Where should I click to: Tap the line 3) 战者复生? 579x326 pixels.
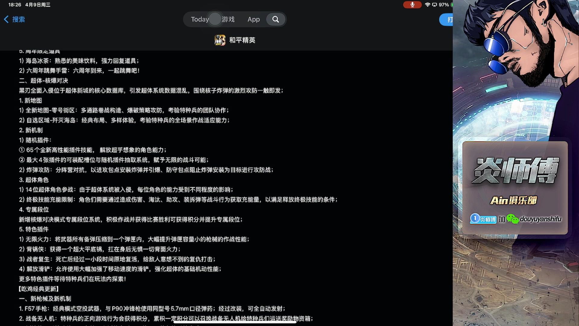coord(117,259)
